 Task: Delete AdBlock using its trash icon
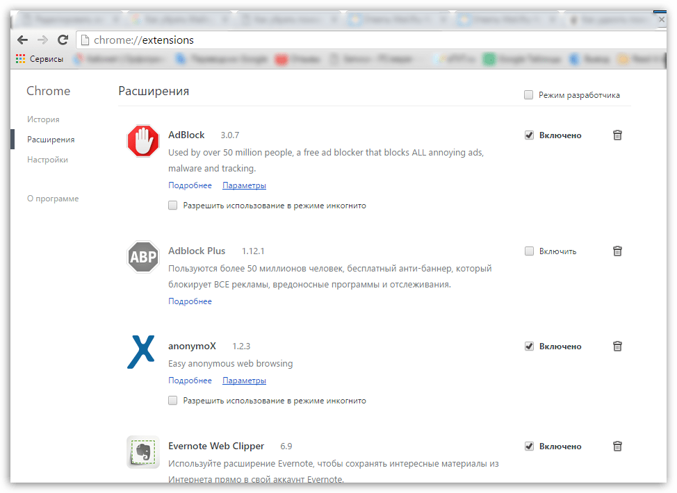pyautogui.click(x=617, y=135)
